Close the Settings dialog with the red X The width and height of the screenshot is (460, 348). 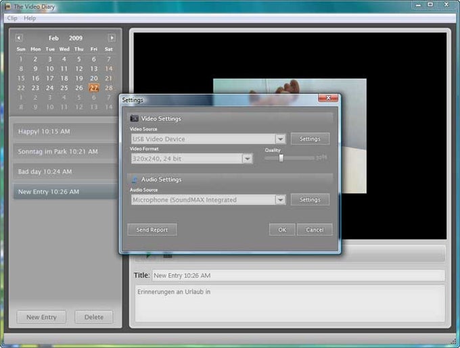point(328,98)
